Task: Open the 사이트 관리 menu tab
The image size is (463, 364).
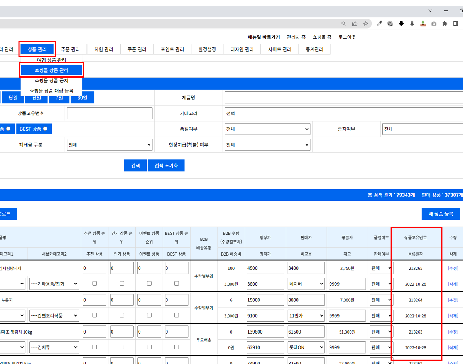Action: tap(280, 49)
